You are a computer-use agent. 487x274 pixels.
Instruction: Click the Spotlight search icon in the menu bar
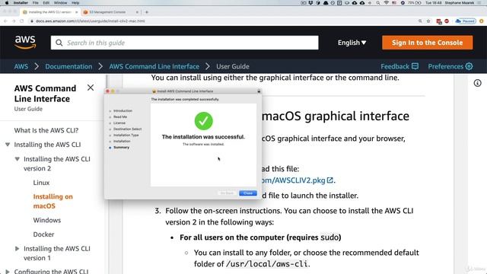point(378,3)
